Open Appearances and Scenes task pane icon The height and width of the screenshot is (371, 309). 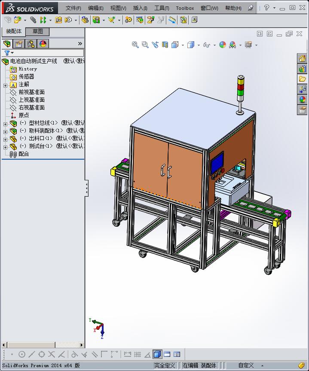pos(303,100)
